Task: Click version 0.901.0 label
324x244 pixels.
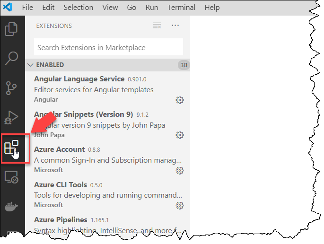Action: coord(137,79)
